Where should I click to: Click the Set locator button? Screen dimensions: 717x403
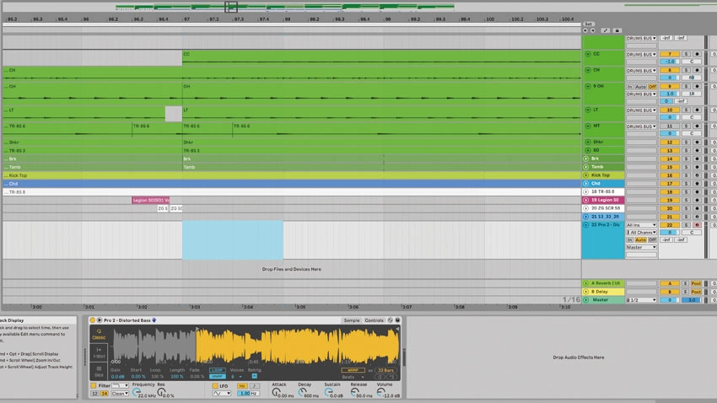point(589,24)
